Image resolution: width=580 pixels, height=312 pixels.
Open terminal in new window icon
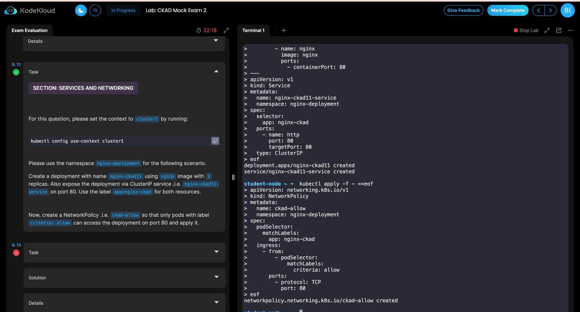559,30
